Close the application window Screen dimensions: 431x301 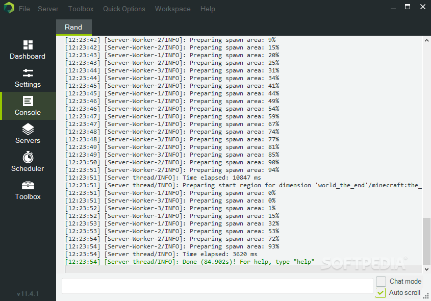pos(423,7)
